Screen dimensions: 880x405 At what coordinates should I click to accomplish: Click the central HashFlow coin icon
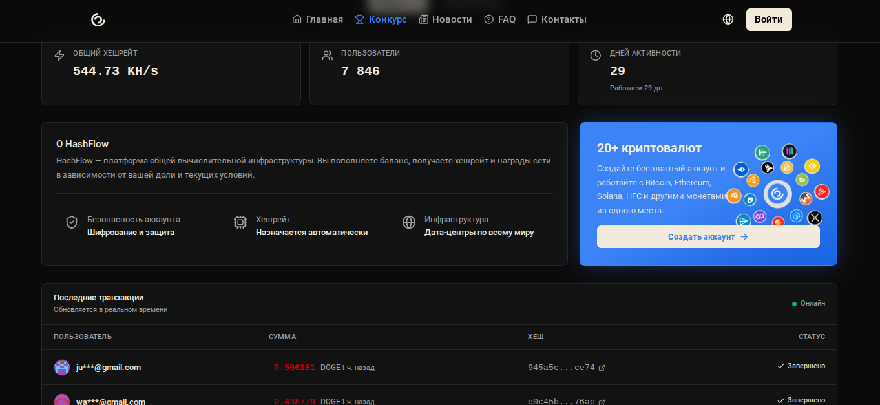click(x=778, y=194)
